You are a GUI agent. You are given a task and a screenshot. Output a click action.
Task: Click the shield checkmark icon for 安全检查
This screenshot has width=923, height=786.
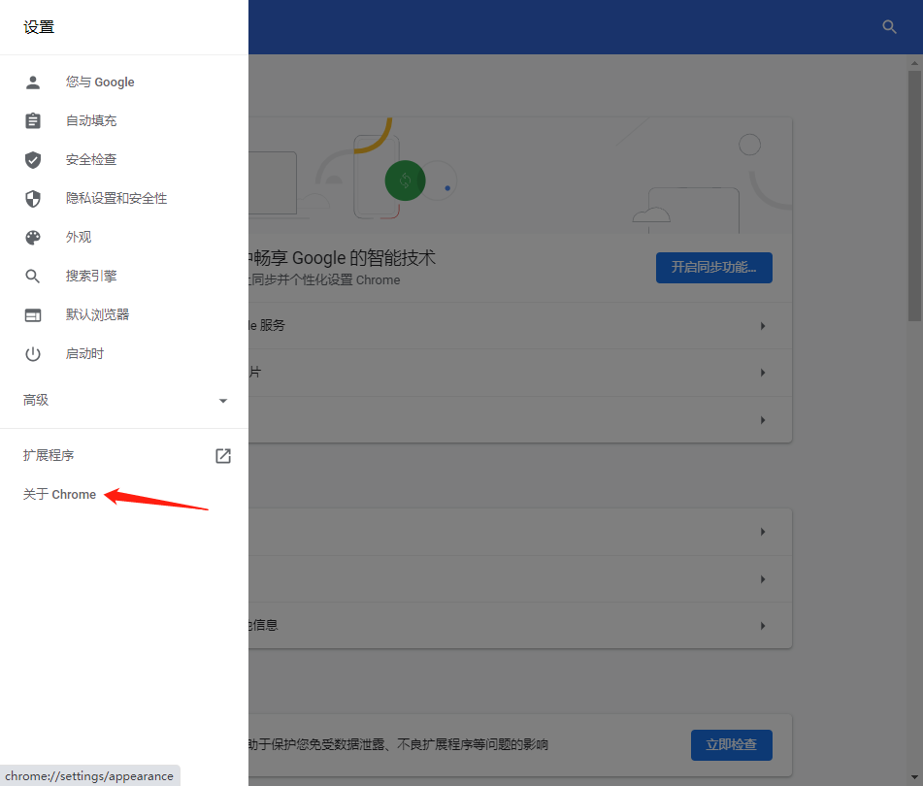pyautogui.click(x=33, y=159)
